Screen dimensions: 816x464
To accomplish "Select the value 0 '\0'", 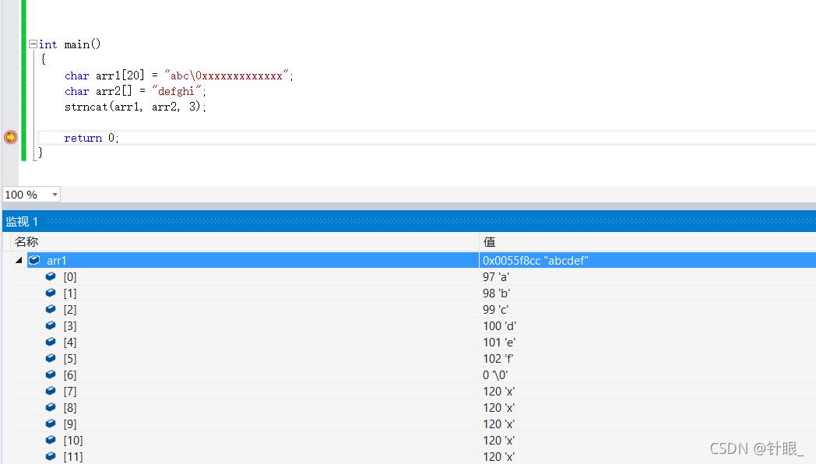I will [495, 375].
